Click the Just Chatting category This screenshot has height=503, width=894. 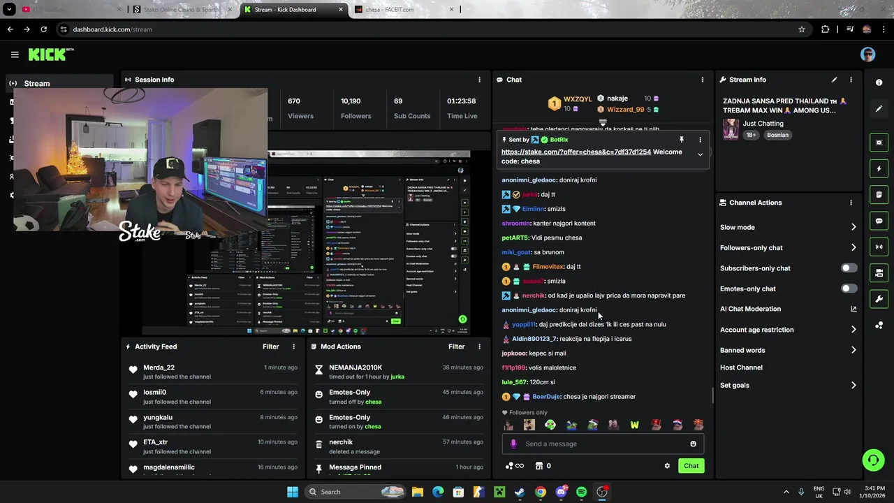762,124
